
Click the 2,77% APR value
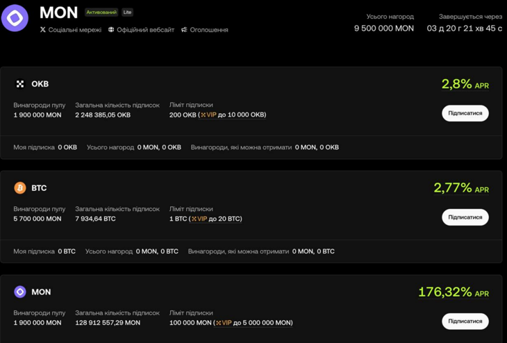click(x=461, y=188)
